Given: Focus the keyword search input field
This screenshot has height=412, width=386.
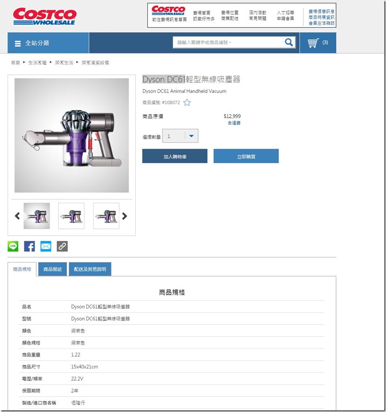Looking at the screenshot, I should click(x=228, y=42).
